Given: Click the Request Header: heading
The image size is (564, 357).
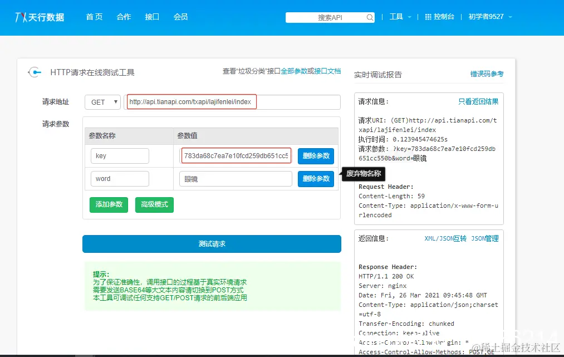Looking at the screenshot, I should [x=386, y=187].
